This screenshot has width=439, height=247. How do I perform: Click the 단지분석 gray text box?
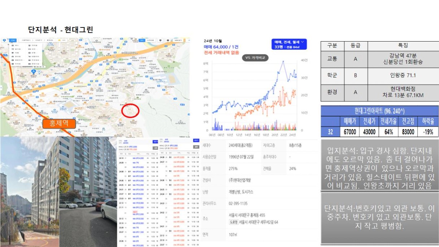point(379,218)
